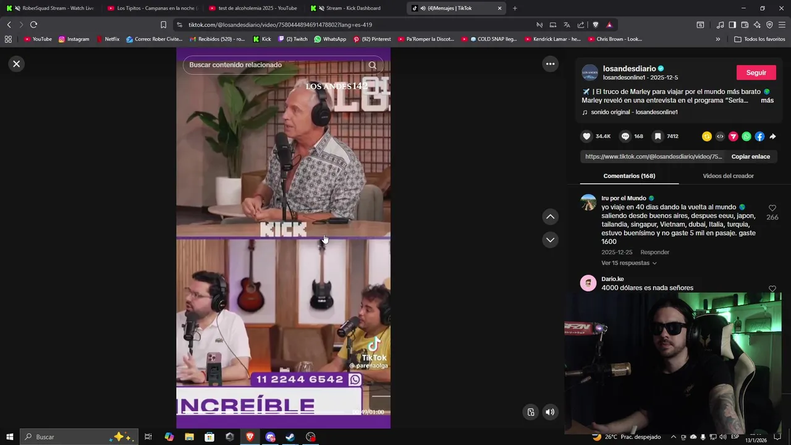Show hidden system tray icons chevron
Viewport: 791px width, 445px height.
pos(673,437)
